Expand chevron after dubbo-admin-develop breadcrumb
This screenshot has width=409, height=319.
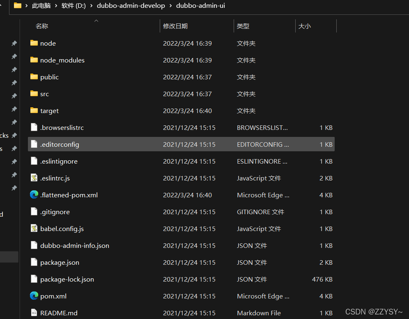[170, 5]
